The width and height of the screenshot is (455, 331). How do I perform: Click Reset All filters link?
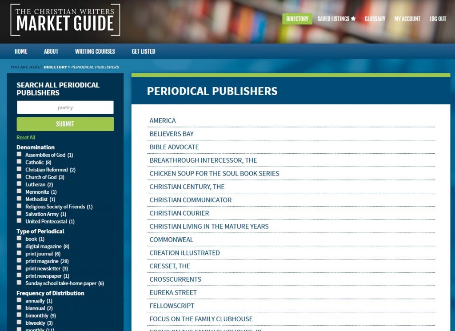click(26, 137)
